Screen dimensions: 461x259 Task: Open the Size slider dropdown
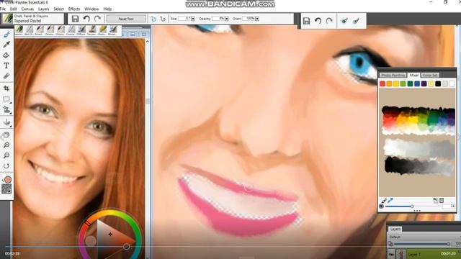(193, 19)
